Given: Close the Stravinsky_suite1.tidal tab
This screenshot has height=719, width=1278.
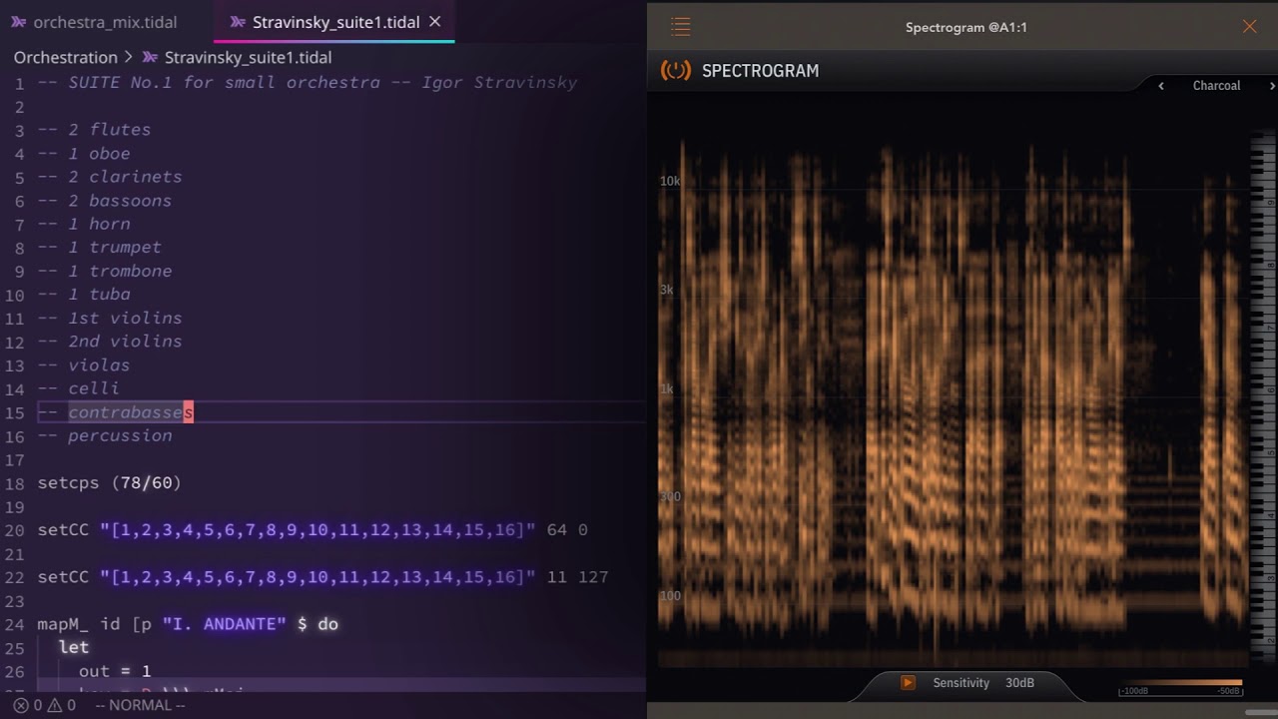Looking at the screenshot, I should point(434,21).
